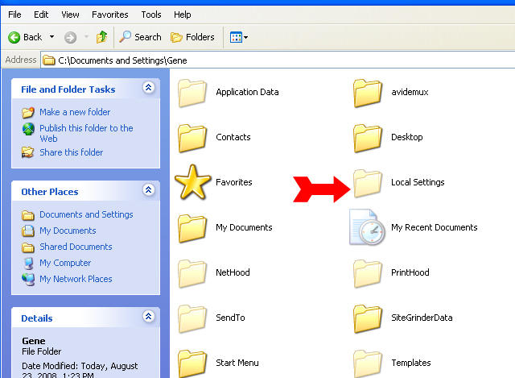Click the PrintHood label text
515x378 pixels.
tap(410, 272)
